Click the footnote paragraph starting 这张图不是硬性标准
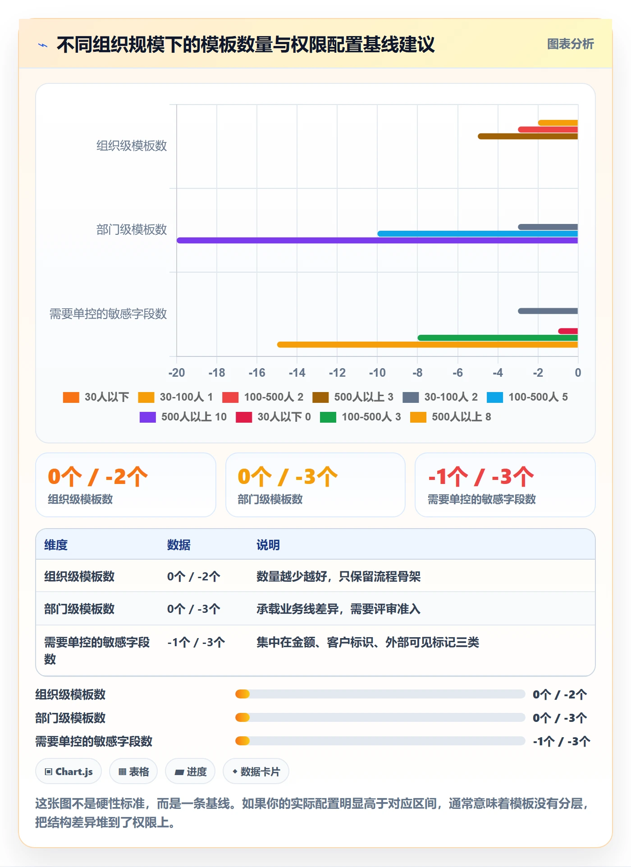631x867 pixels. tap(311, 812)
